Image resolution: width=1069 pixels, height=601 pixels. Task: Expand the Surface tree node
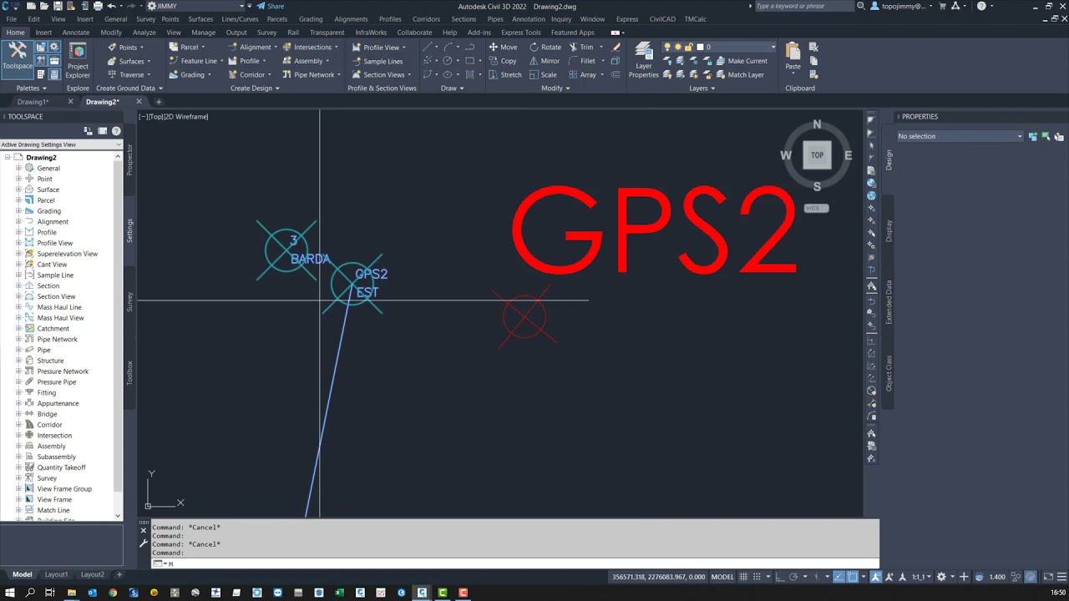[x=18, y=189]
